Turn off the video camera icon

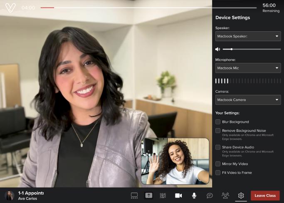tap(178, 196)
